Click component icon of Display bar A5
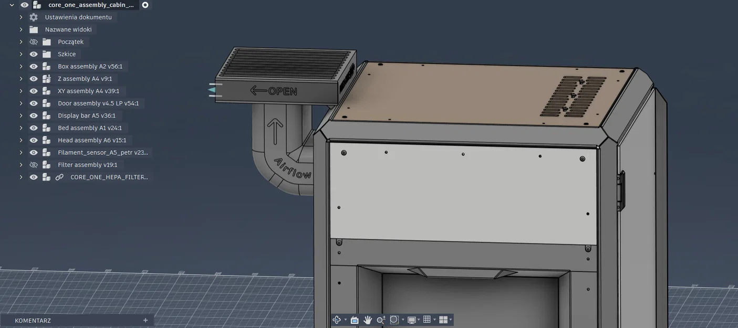 coord(47,115)
